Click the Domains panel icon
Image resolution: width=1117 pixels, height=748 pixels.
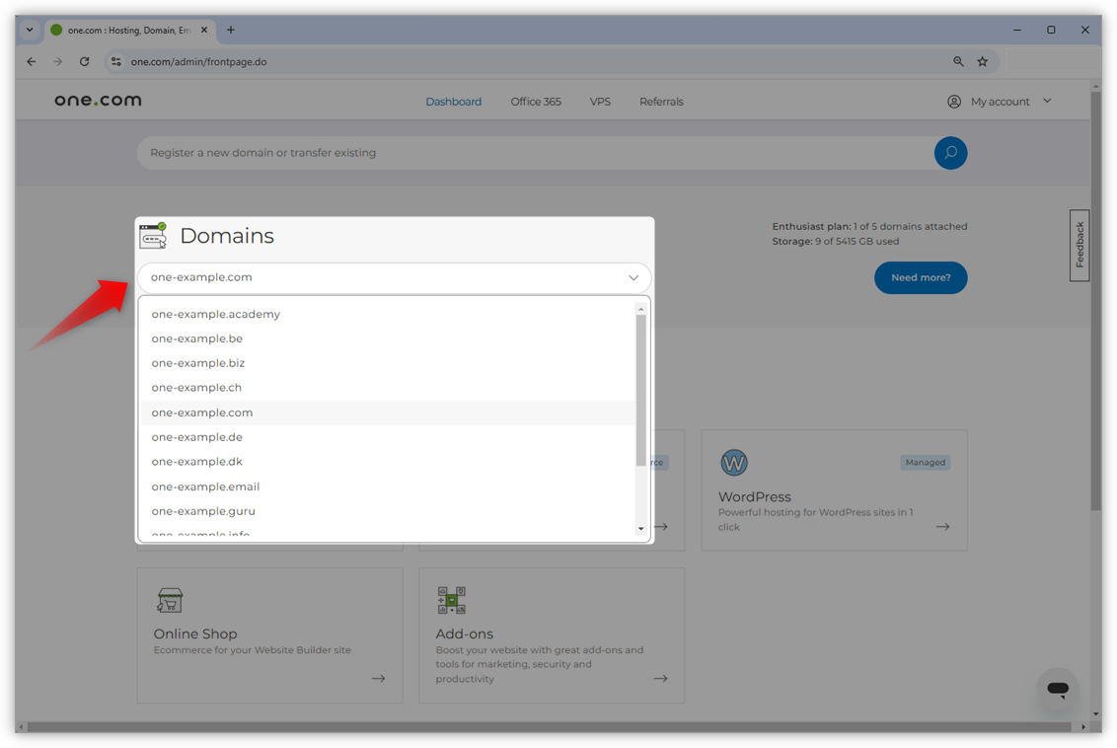click(154, 235)
